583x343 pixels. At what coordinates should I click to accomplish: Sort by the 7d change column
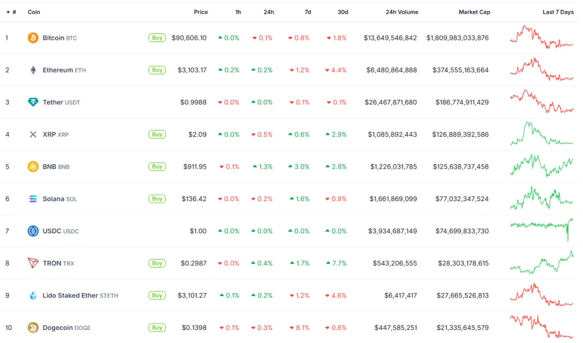(307, 12)
